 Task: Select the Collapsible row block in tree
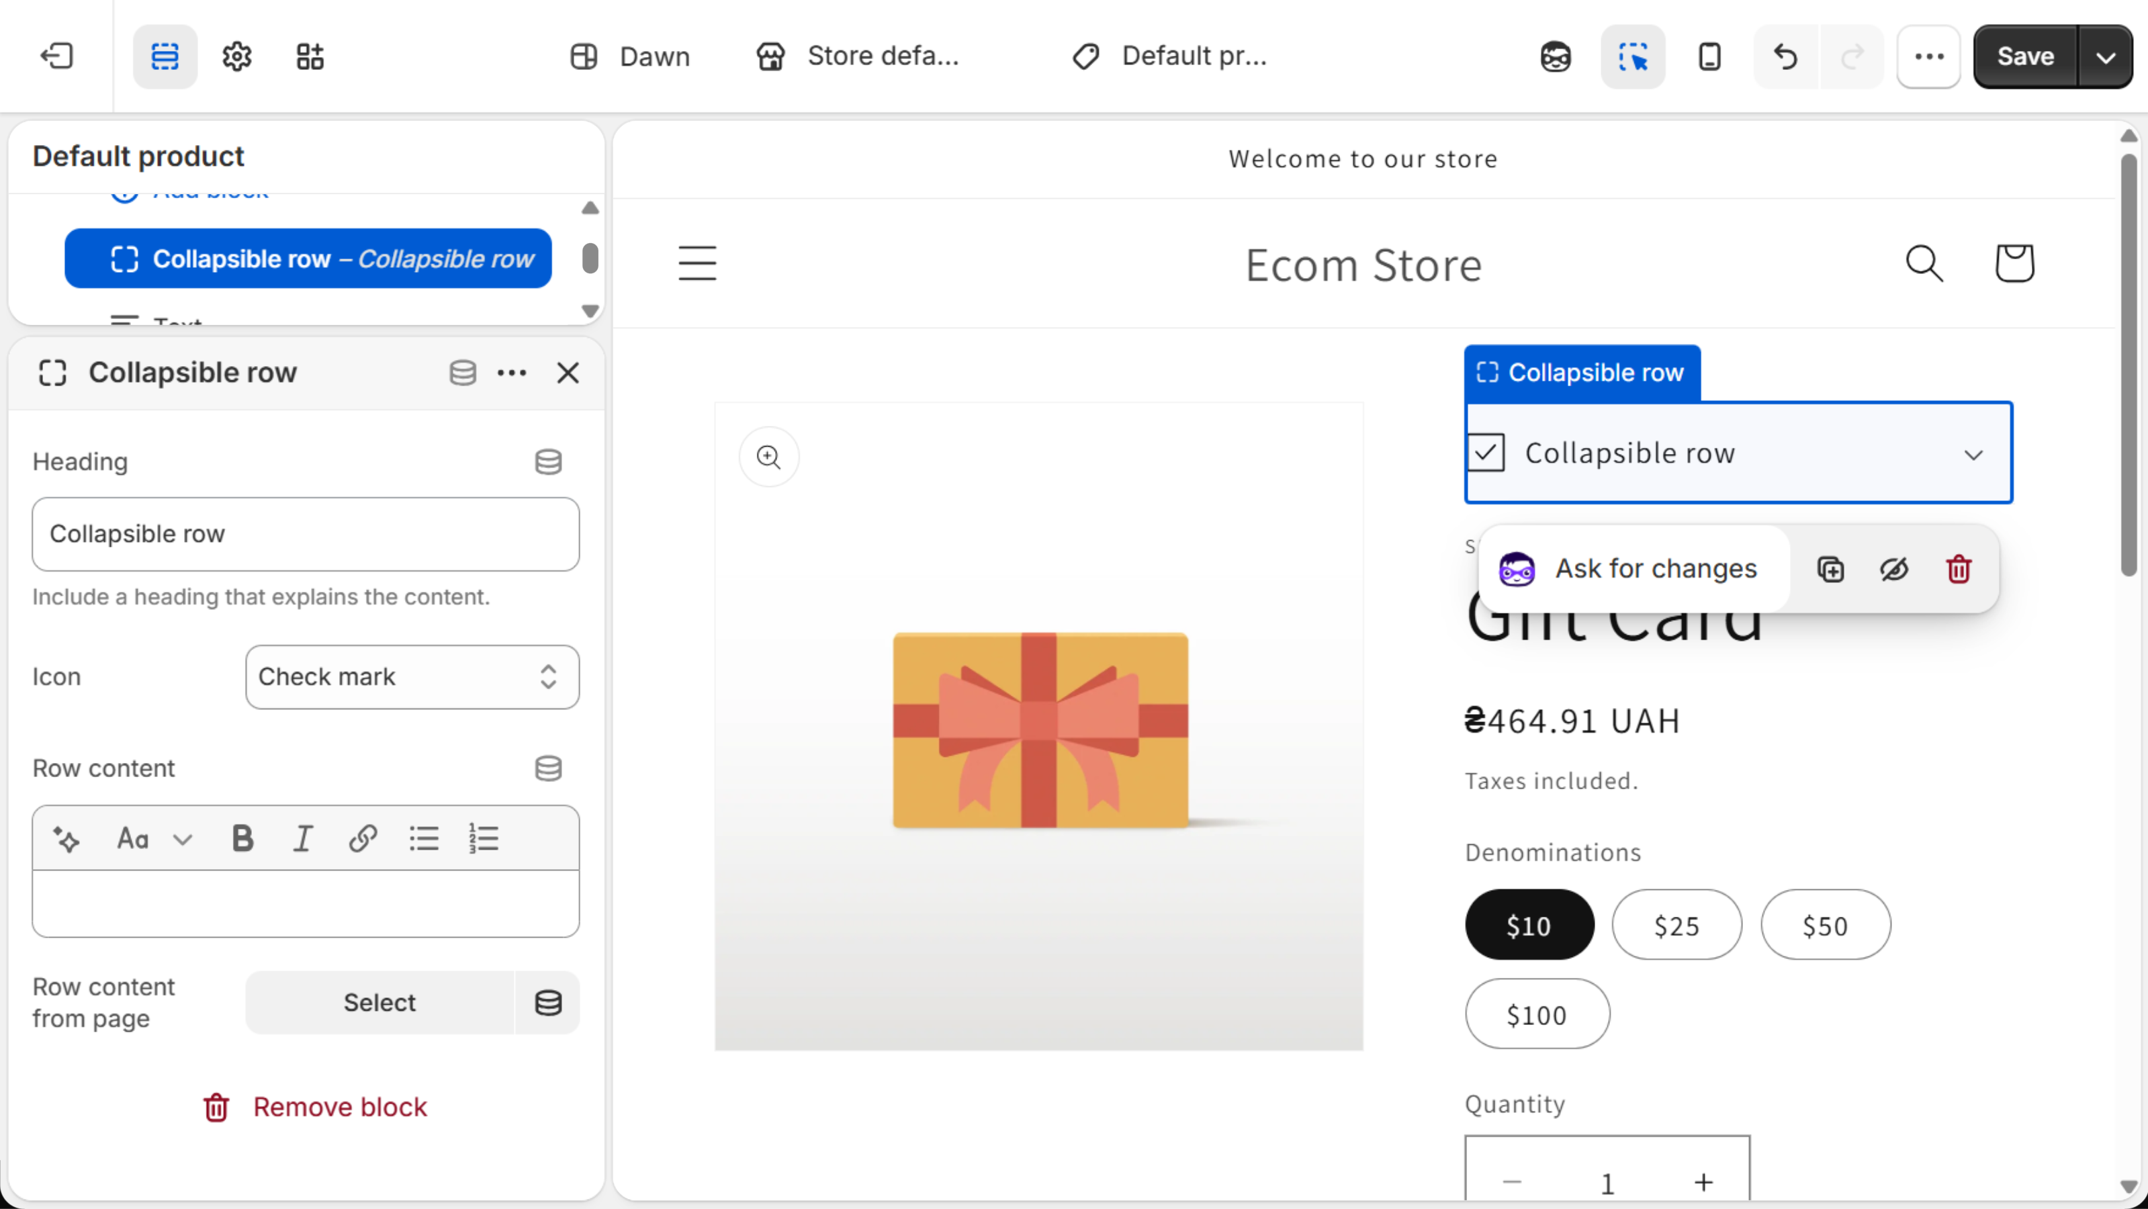click(308, 259)
